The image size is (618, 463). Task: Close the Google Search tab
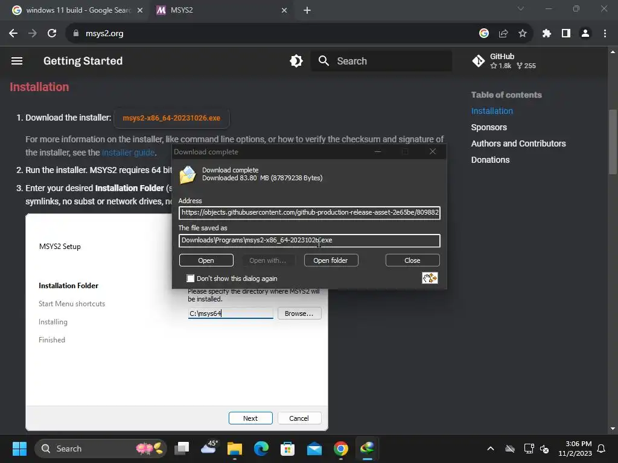(140, 10)
